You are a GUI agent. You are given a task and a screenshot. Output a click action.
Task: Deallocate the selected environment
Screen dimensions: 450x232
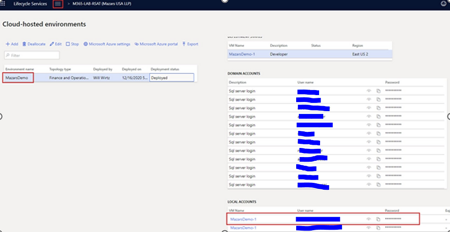tap(34, 44)
